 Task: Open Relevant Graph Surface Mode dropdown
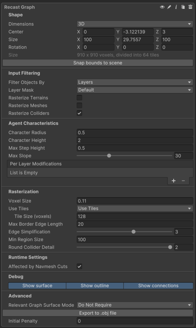(x=135, y=305)
